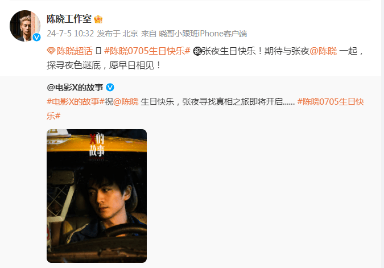The image size is (384, 268).
Task: Open the 陈晓工作室 profile avatar
Action: pos(25,26)
